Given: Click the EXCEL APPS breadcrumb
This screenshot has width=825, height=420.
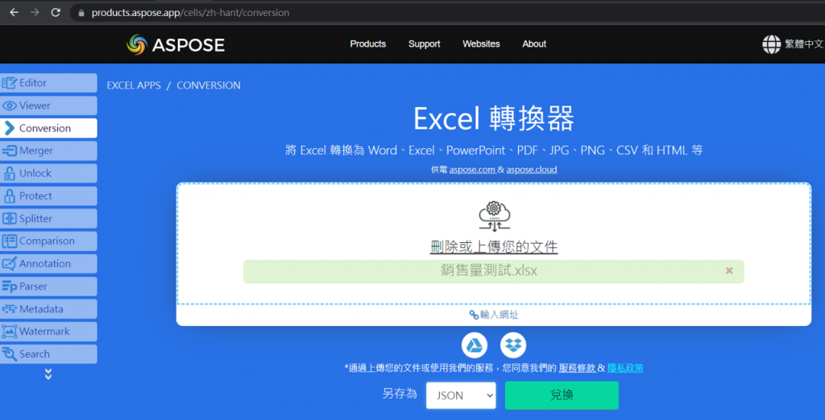Looking at the screenshot, I should click(x=134, y=85).
